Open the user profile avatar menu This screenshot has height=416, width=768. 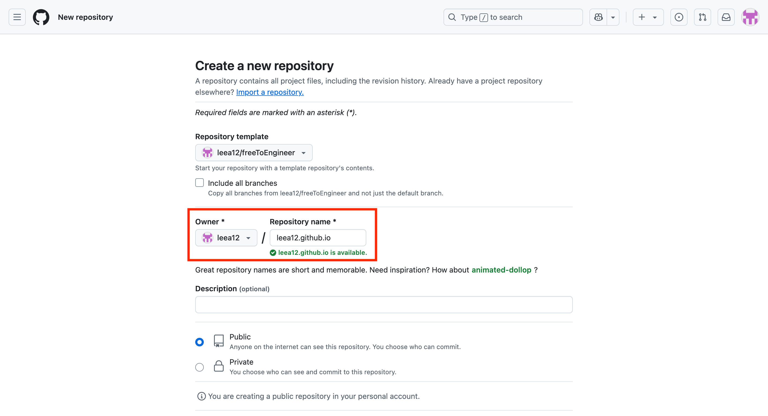click(750, 17)
